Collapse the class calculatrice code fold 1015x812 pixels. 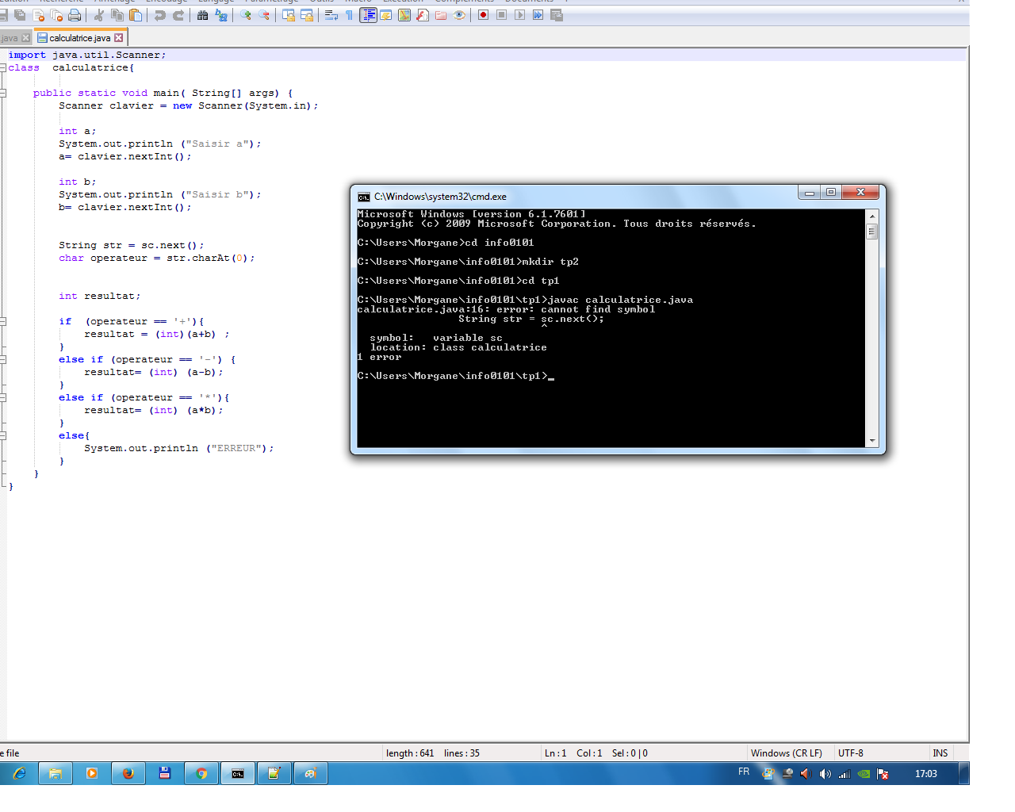(3, 67)
